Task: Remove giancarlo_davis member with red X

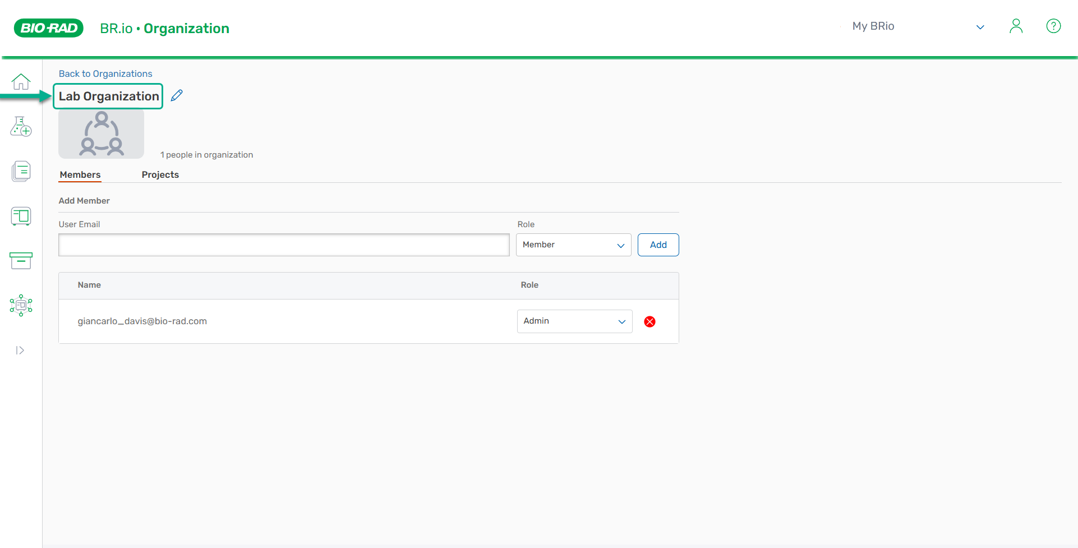Action: point(649,321)
